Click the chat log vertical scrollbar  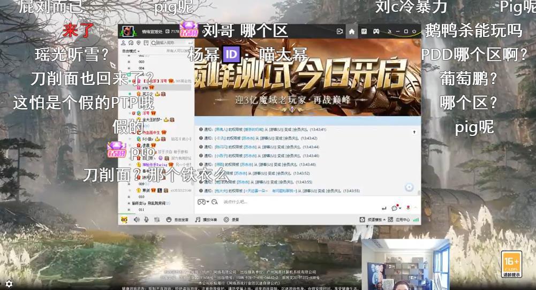click(419, 193)
